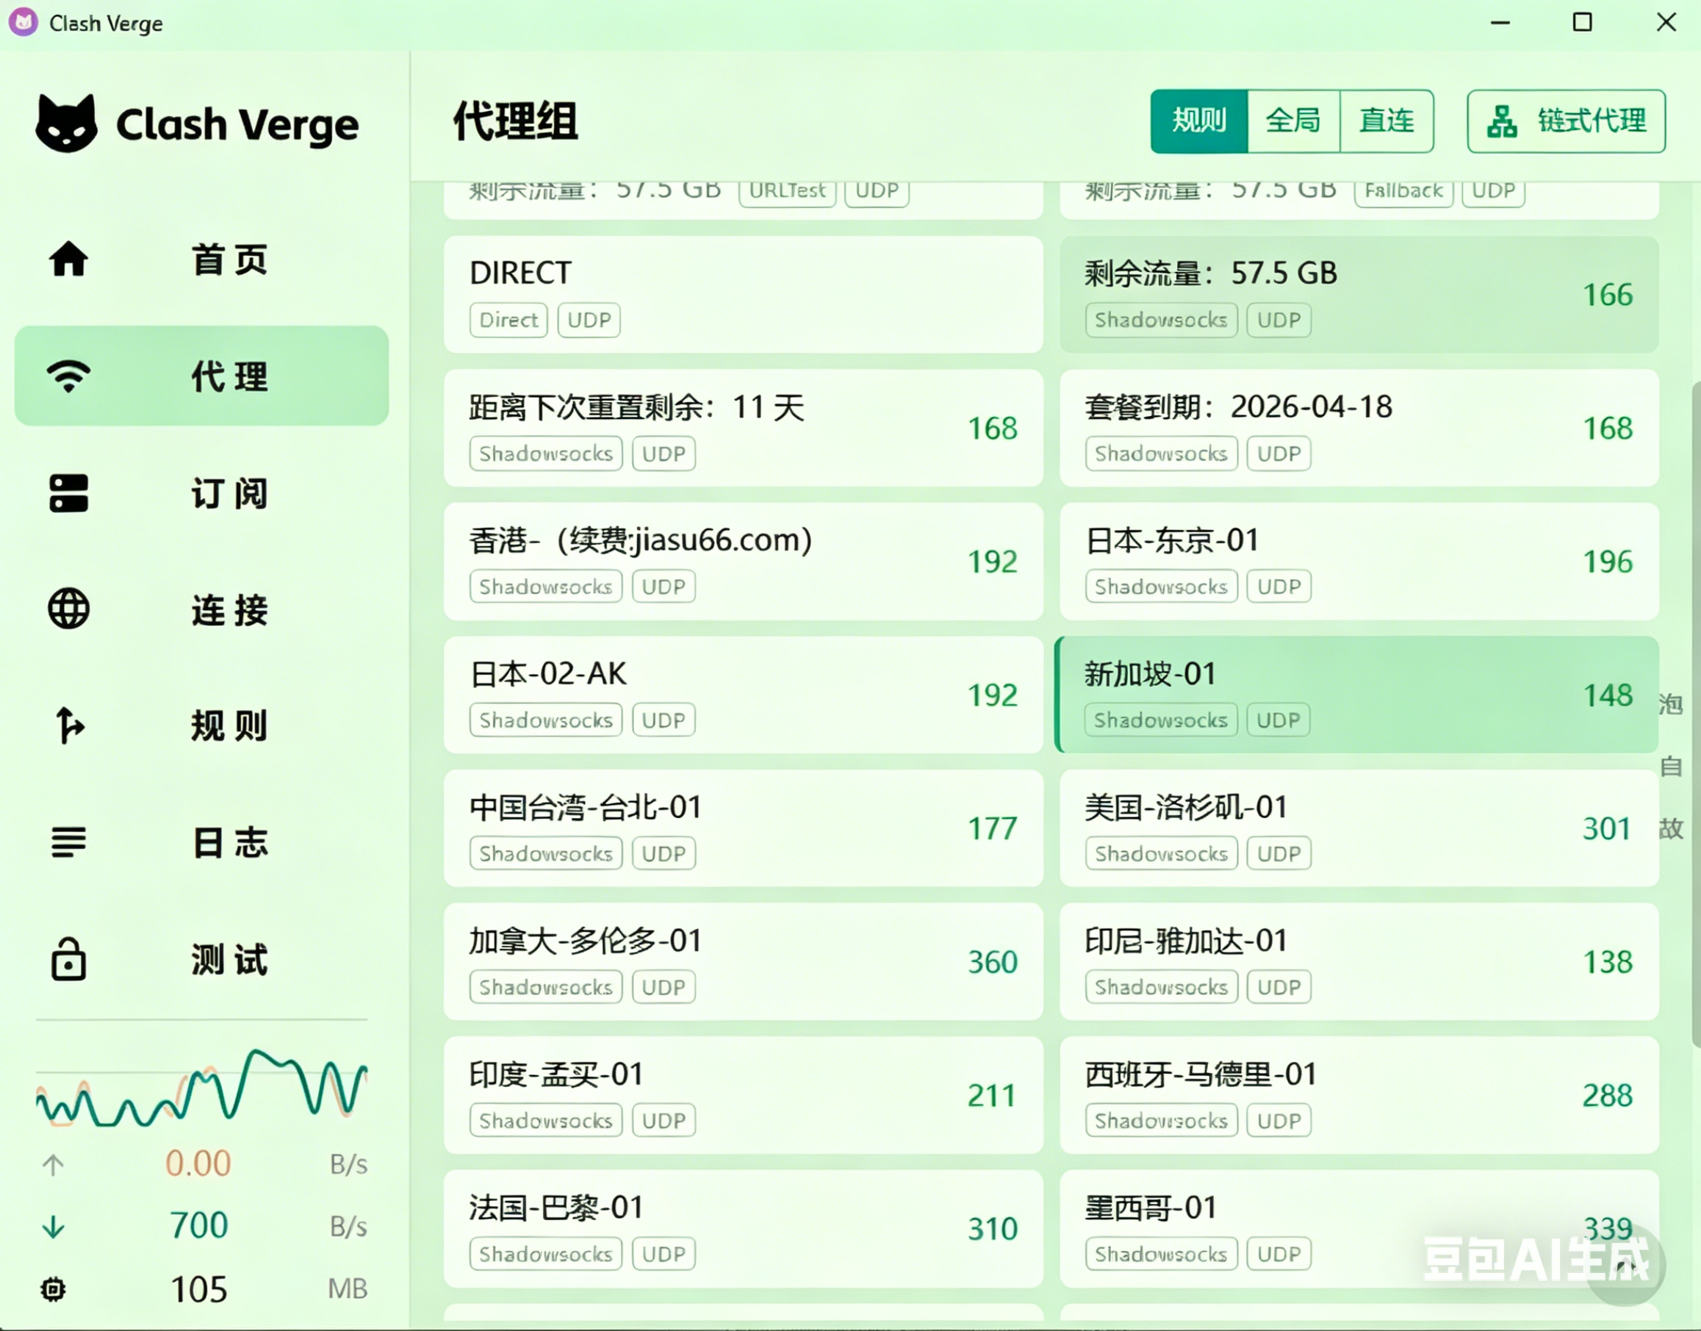Select the 印度-孟买-01 node
Screen dimensions: 1701x1331
tap(744, 1095)
